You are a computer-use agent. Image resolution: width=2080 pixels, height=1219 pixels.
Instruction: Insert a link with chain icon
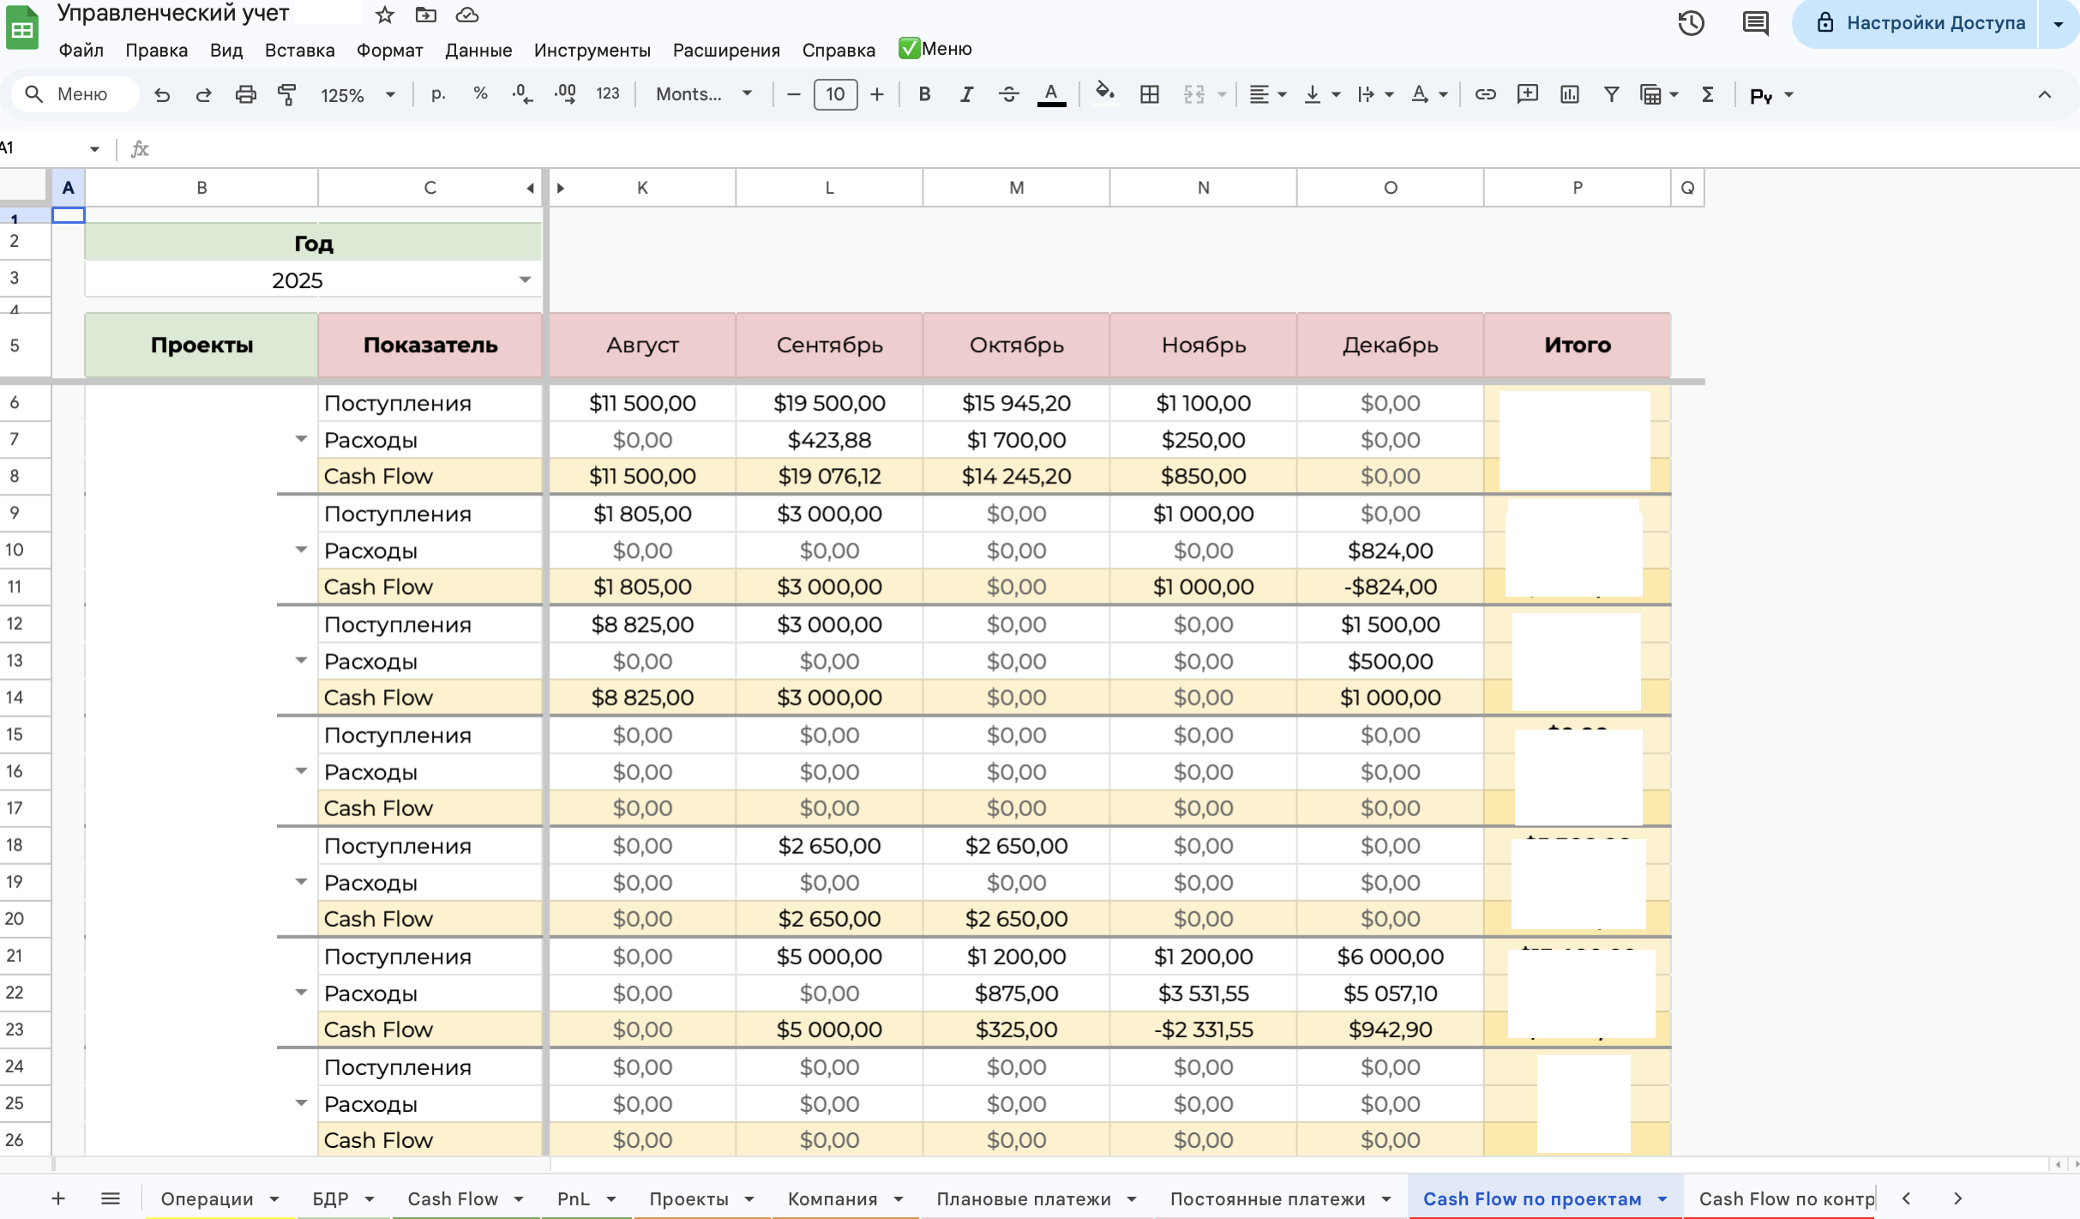[x=1485, y=94]
